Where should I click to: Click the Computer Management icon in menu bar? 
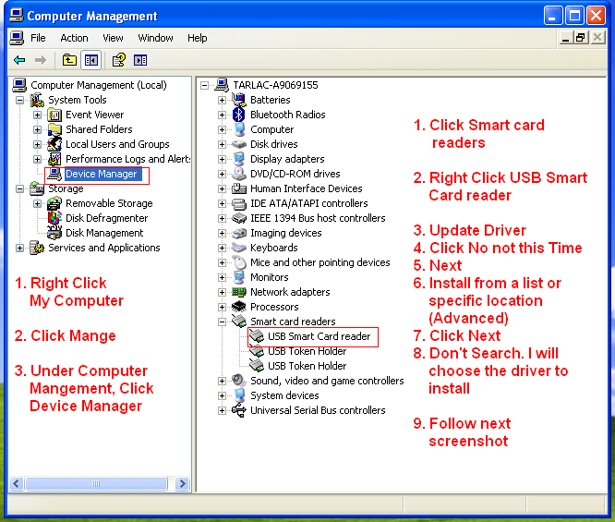(x=17, y=38)
